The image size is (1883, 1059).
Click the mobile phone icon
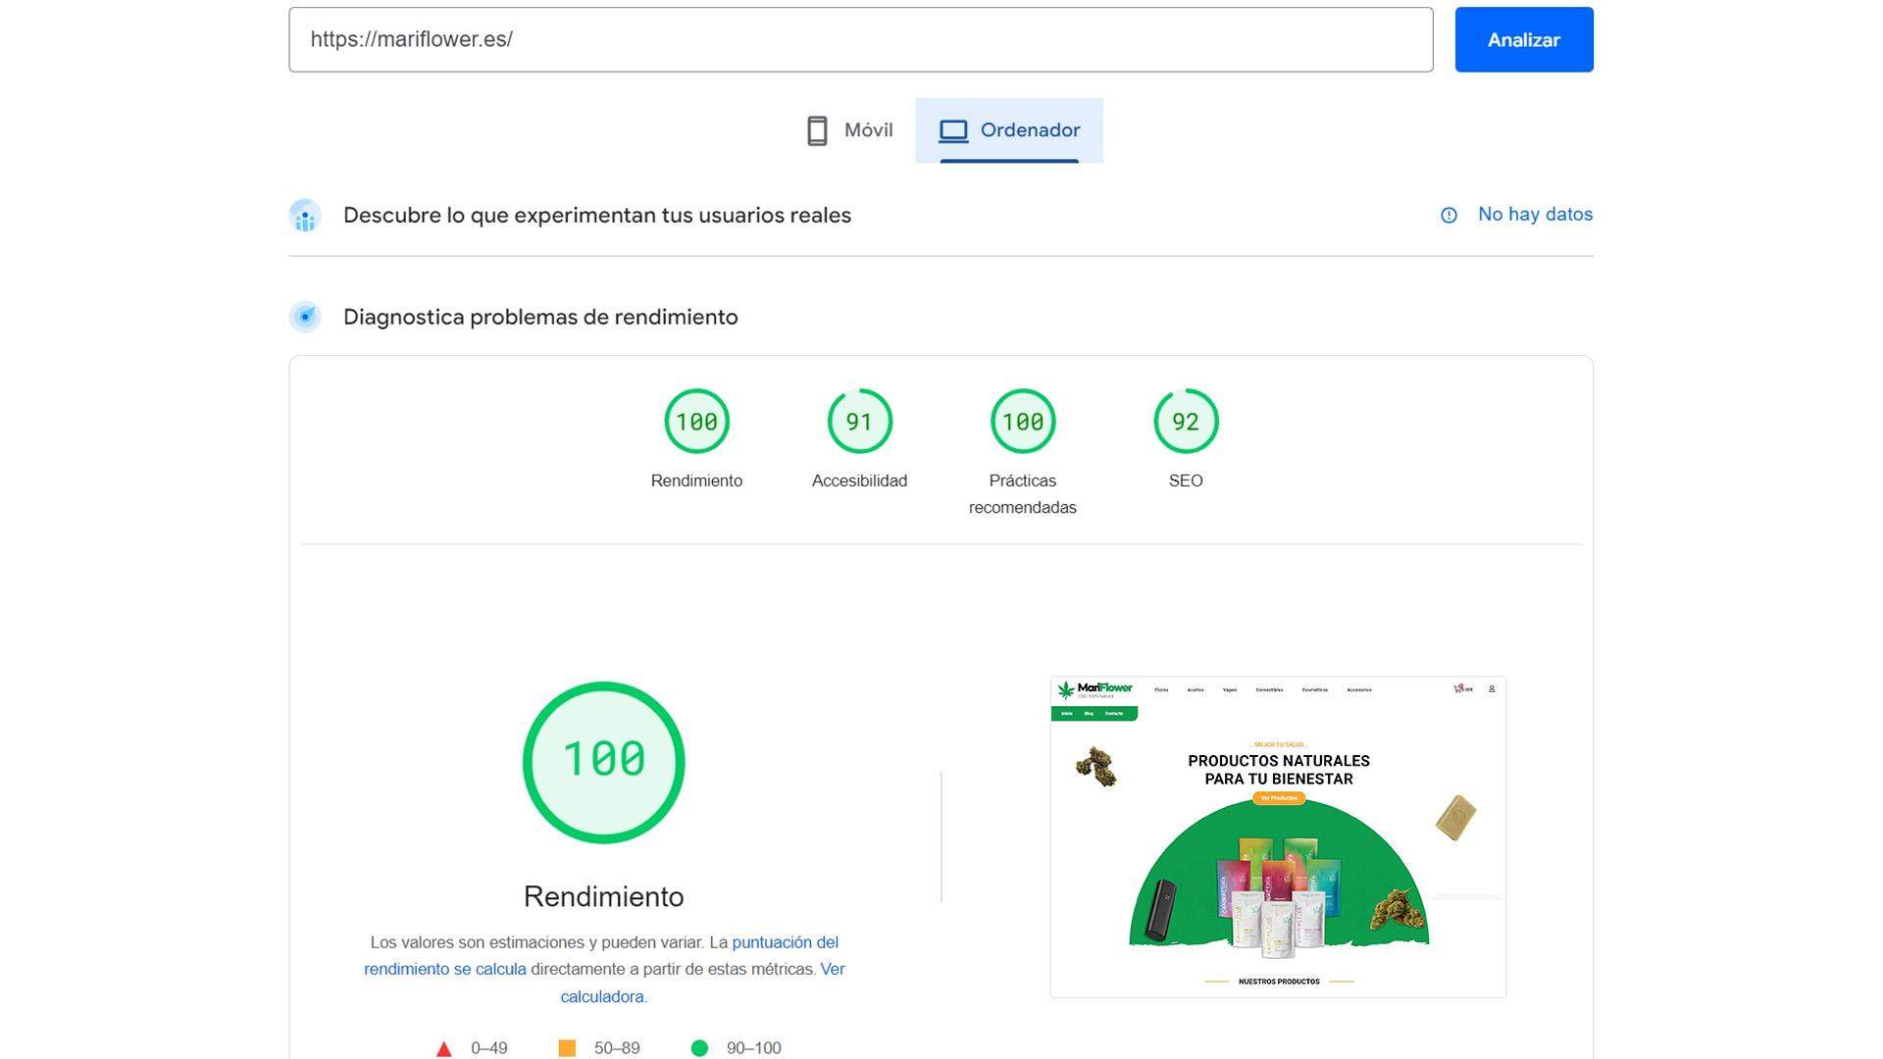coord(817,130)
